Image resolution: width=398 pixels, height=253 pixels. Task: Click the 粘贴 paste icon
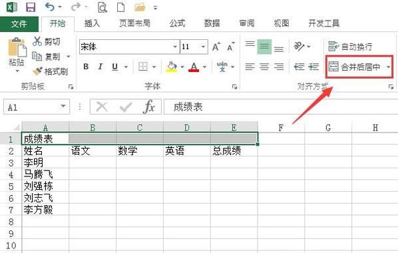pyautogui.click(x=17, y=47)
